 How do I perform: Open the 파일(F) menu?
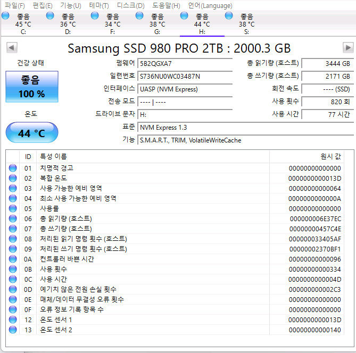[15, 5]
